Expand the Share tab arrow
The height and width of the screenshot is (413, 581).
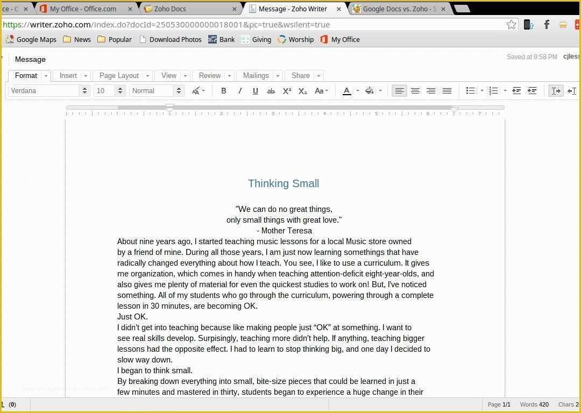tap(318, 76)
